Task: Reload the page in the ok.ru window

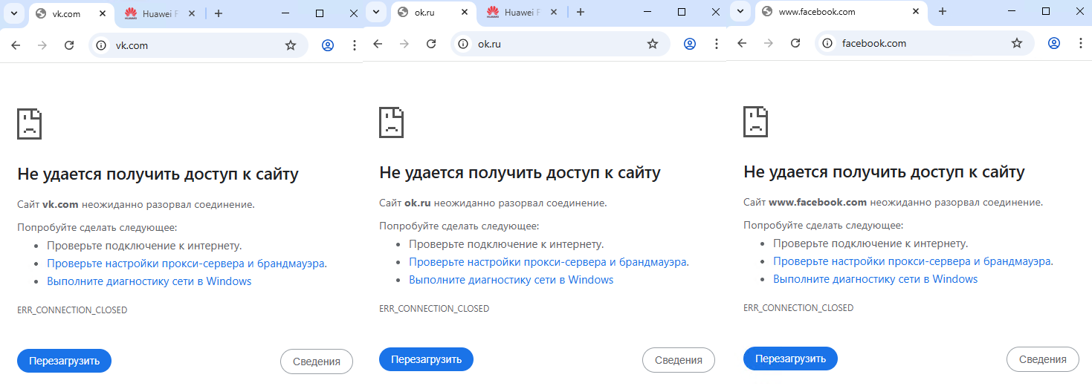Action: coord(431,44)
